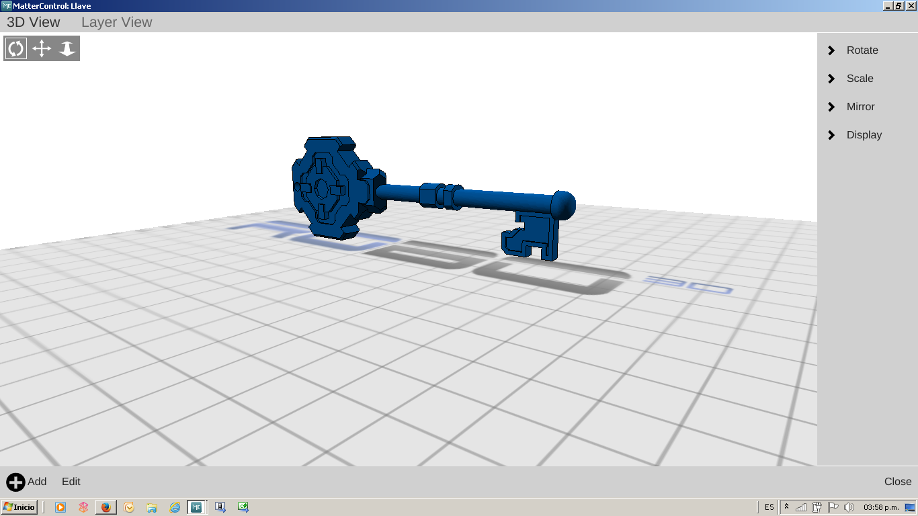Select the rotate view tool
Viewport: 918px width, 516px height.
point(15,48)
